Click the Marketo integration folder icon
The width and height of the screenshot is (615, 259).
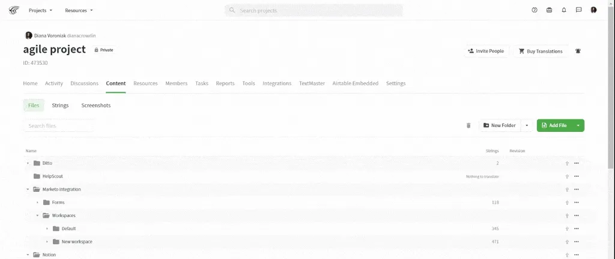tap(37, 189)
